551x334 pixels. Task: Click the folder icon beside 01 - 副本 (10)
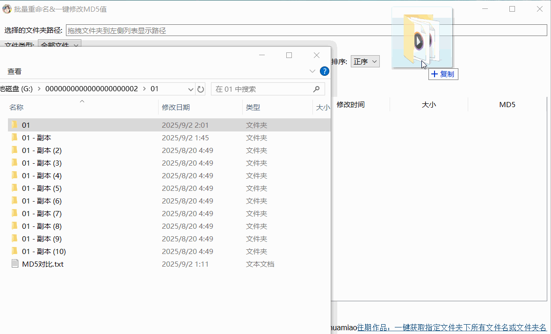point(14,251)
